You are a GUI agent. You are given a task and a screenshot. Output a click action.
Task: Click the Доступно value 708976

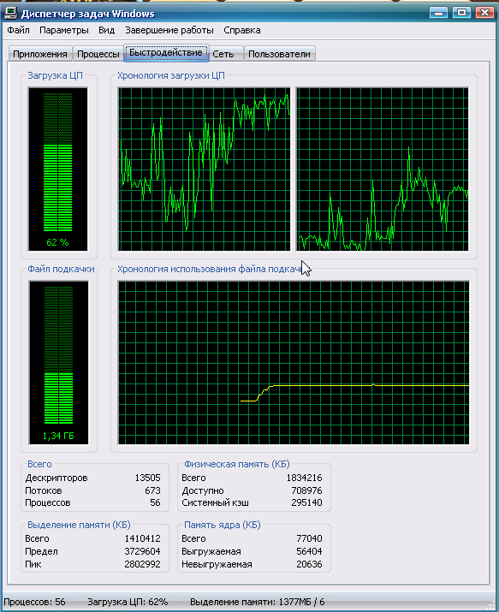point(306,490)
